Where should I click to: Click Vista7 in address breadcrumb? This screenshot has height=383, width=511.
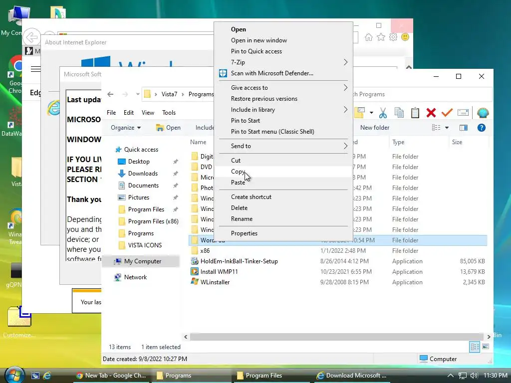tap(170, 94)
